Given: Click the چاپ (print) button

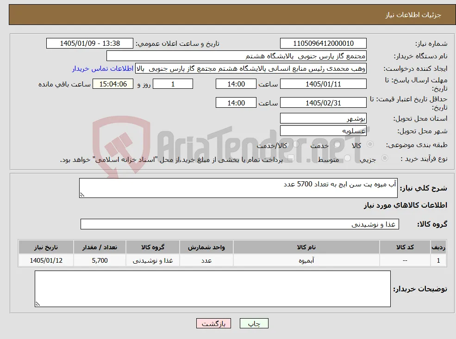Looking at the screenshot, I should coord(254,323).
